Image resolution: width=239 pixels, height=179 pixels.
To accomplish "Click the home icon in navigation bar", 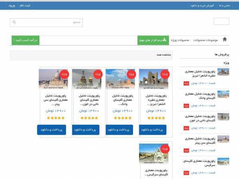I will click(x=225, y=39).
